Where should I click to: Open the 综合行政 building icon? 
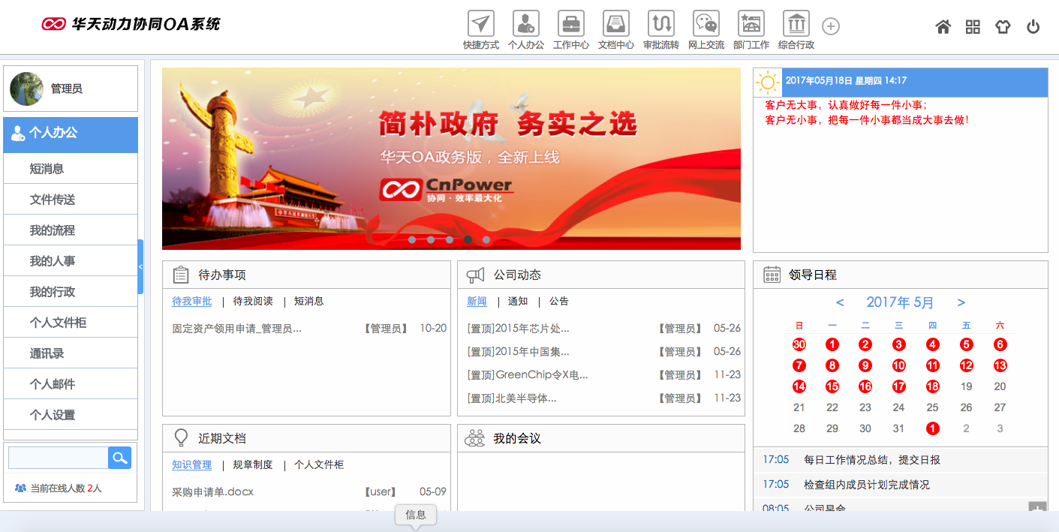[x=796, y=24]
